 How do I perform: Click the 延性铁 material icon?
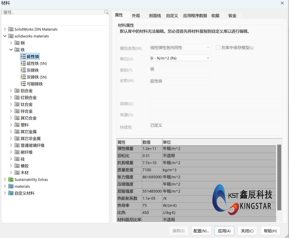coord(23,57)
